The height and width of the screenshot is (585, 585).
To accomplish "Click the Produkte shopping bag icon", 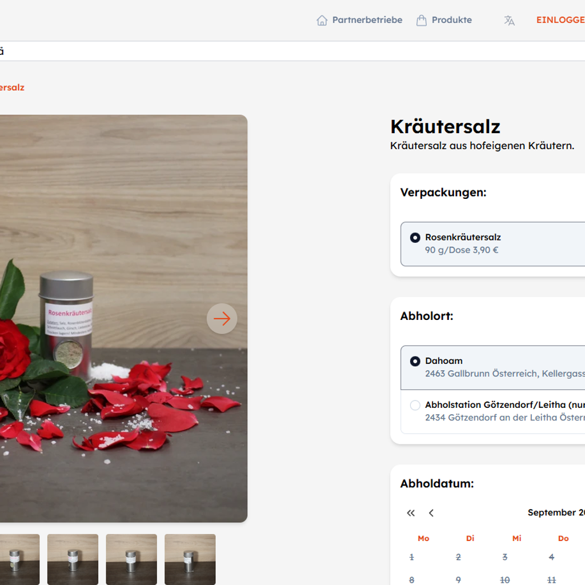I will pos(422,21).
